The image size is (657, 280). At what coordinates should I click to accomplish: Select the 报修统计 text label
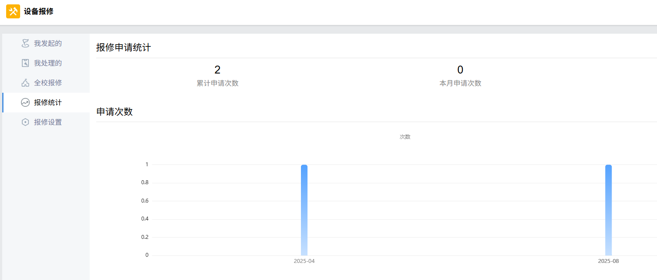click(x=48, y=102)
